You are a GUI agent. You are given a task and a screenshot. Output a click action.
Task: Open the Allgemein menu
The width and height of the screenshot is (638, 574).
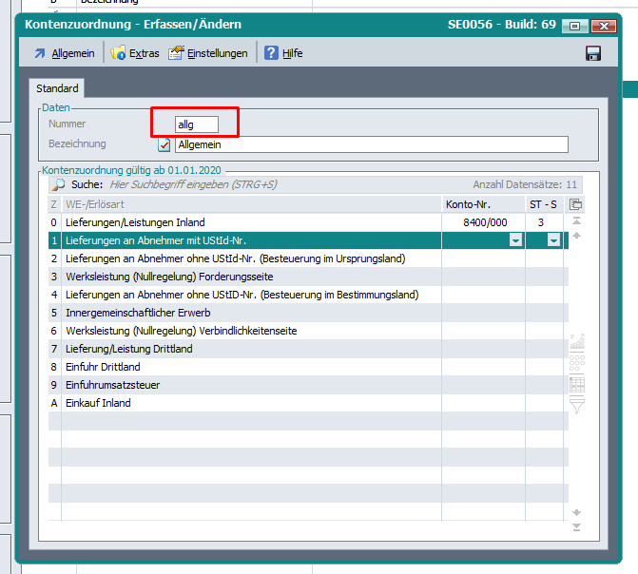click(x=65, y=53)
